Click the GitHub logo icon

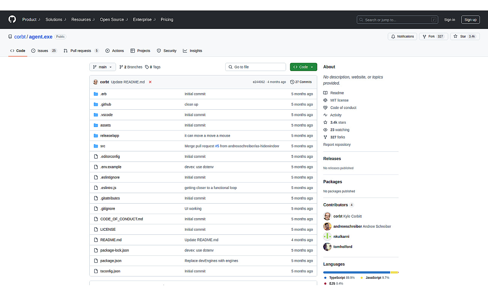(12, 20)
